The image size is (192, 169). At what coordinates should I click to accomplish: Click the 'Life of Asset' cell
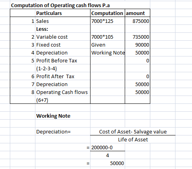pyautogui.click(x=133, y=139)
